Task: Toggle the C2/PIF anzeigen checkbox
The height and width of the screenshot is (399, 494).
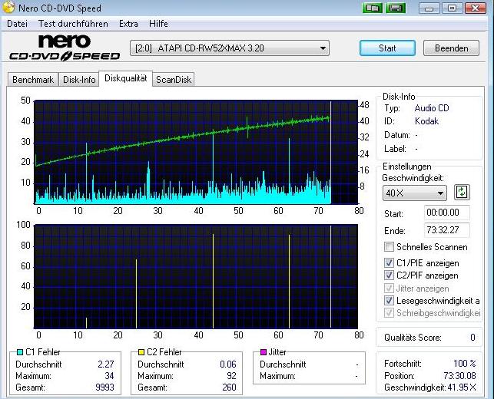Action: pyautogui.click(x=390, y=275)
